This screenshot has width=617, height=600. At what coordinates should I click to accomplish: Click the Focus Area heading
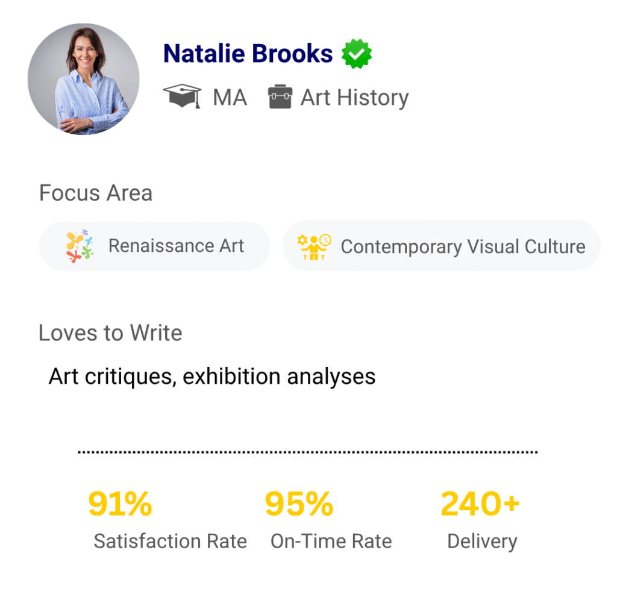pos(95,193)
